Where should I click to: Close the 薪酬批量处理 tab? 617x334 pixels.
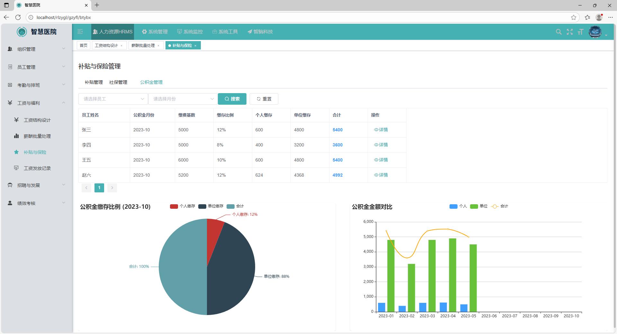coord(158,46)
